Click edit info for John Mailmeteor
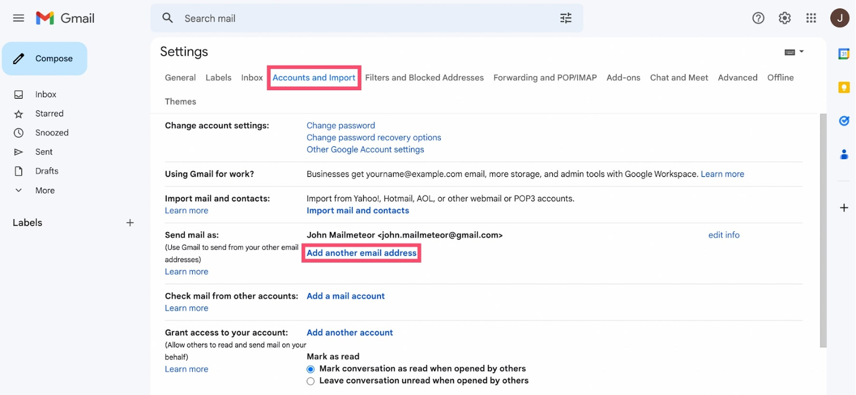The width and height of the screenshot is (856, 395). (724, 235)
